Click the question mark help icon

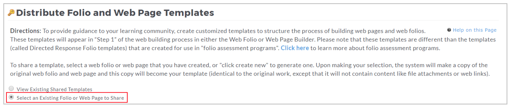[449, 30]
